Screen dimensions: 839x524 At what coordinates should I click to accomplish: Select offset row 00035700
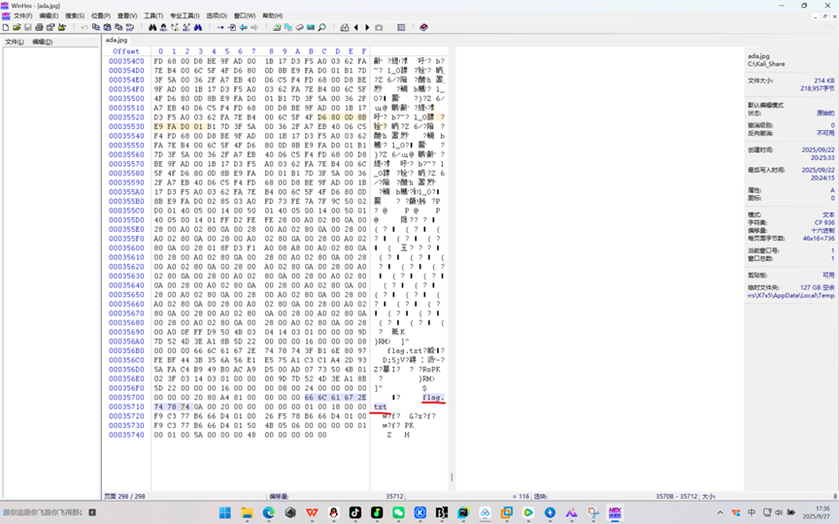[126, 397]
